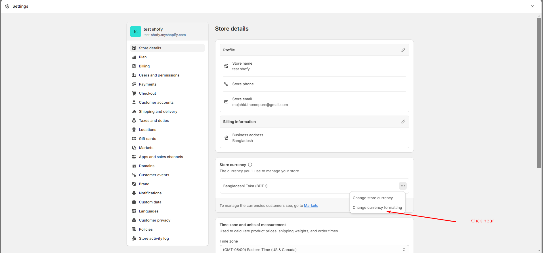Close the Settings window
This screenshot has width=543, height=253.
click(x=532, y=6)
